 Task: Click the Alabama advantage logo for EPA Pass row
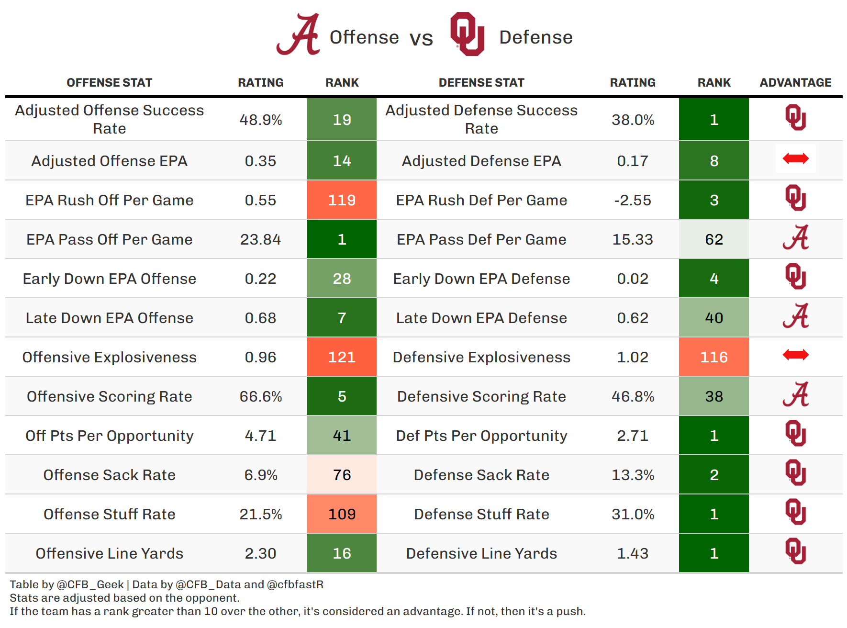coord(795,238)
